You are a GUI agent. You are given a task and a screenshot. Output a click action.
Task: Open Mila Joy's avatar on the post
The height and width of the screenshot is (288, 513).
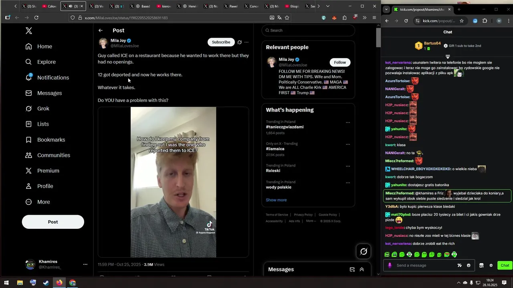pos(103,43)
